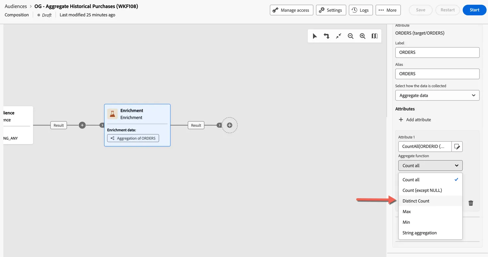Click the CountAll(ORDERID expression field

coord(425,146)
